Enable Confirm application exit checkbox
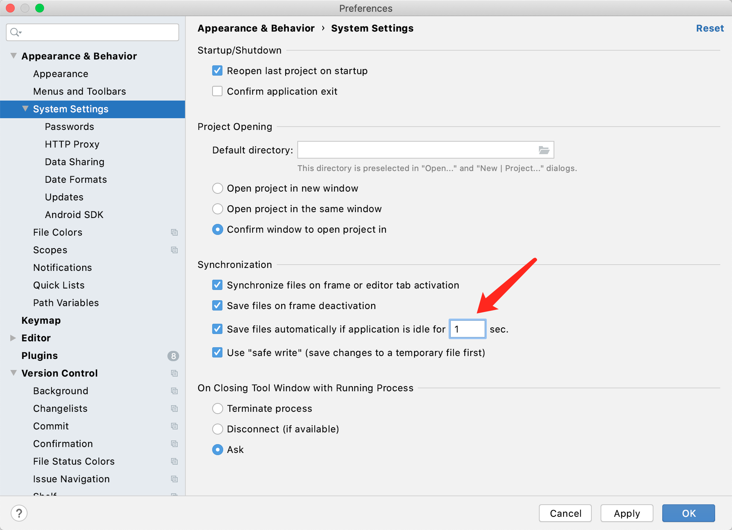 217,91
